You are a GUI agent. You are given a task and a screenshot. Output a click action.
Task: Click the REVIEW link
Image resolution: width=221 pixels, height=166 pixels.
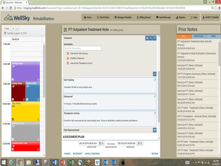pos(155,154)
